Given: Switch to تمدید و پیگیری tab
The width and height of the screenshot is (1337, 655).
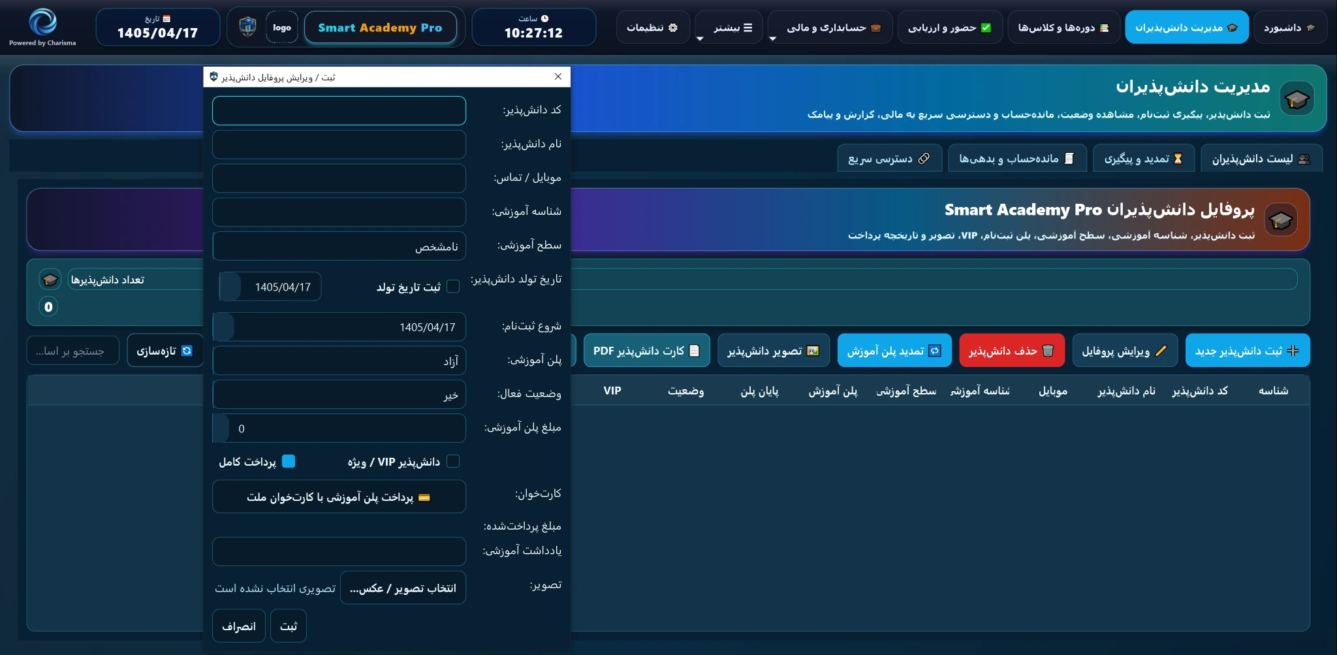Looking at the screenshot, I should tap(1144, 159).
